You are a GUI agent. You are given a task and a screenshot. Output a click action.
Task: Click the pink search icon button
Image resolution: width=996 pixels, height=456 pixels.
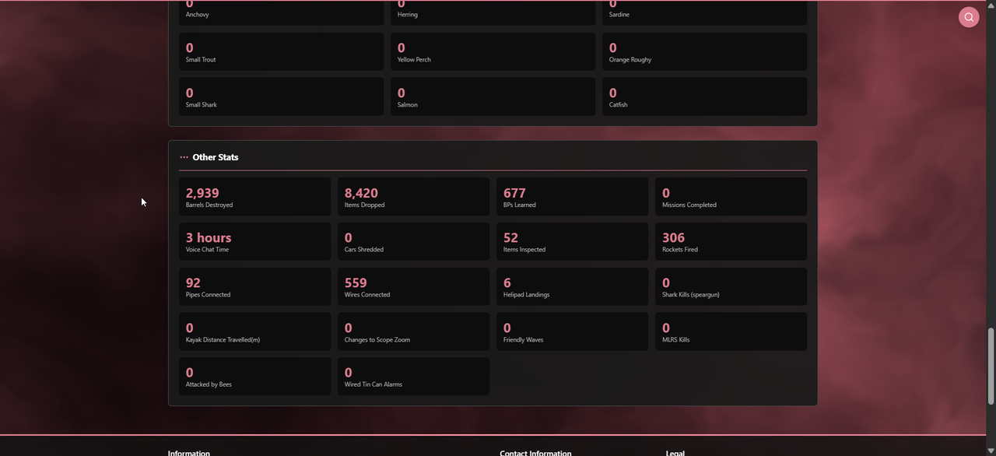pos(969,17)
